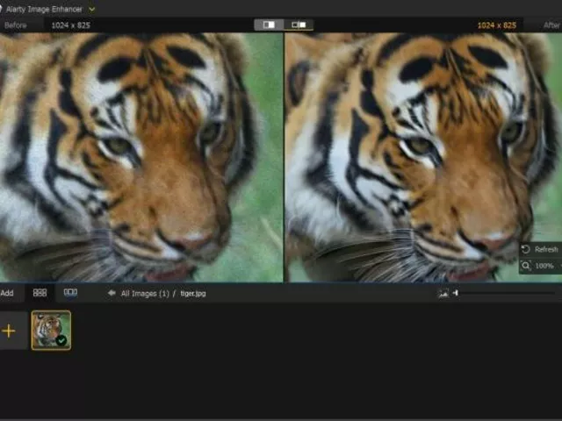Click the circular refresh arrow icon

tap(525, 249)
